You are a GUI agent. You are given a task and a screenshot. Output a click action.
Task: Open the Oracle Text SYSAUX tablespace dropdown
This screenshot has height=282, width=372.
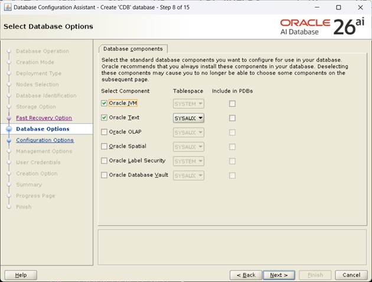pyautogui.click(x=188, y=118)
